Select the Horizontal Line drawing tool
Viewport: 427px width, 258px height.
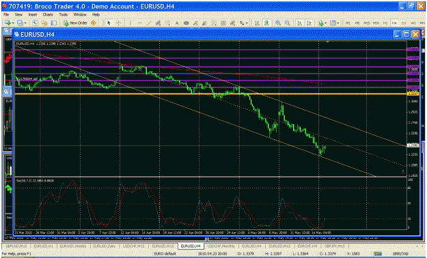139,23
